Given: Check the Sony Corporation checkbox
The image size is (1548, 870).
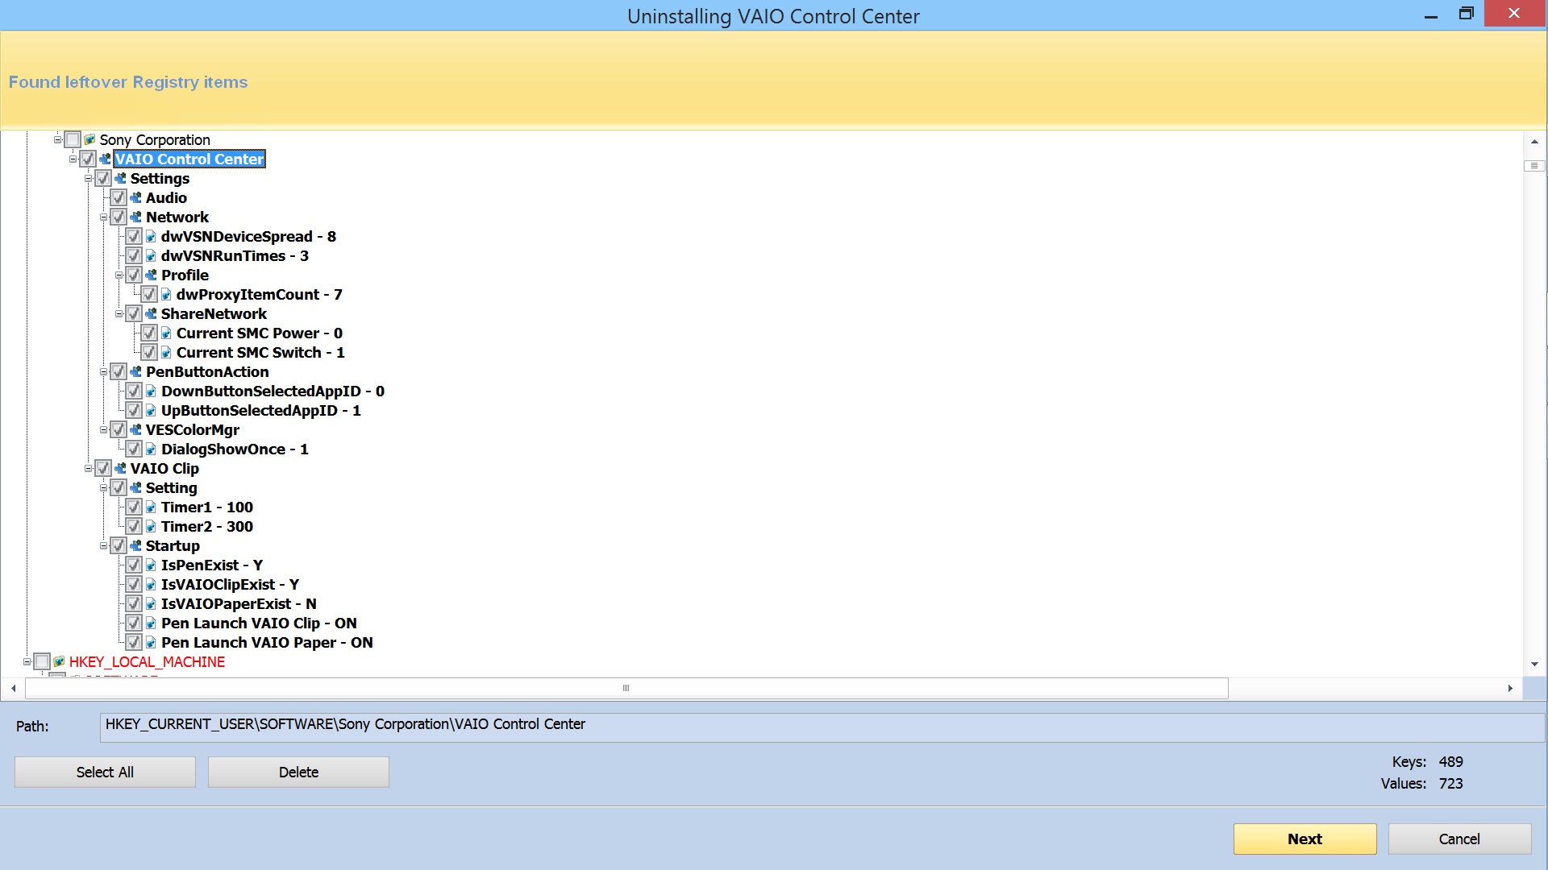Looking at the screenshot, I should pyautogui.click(x=73, y=139).
